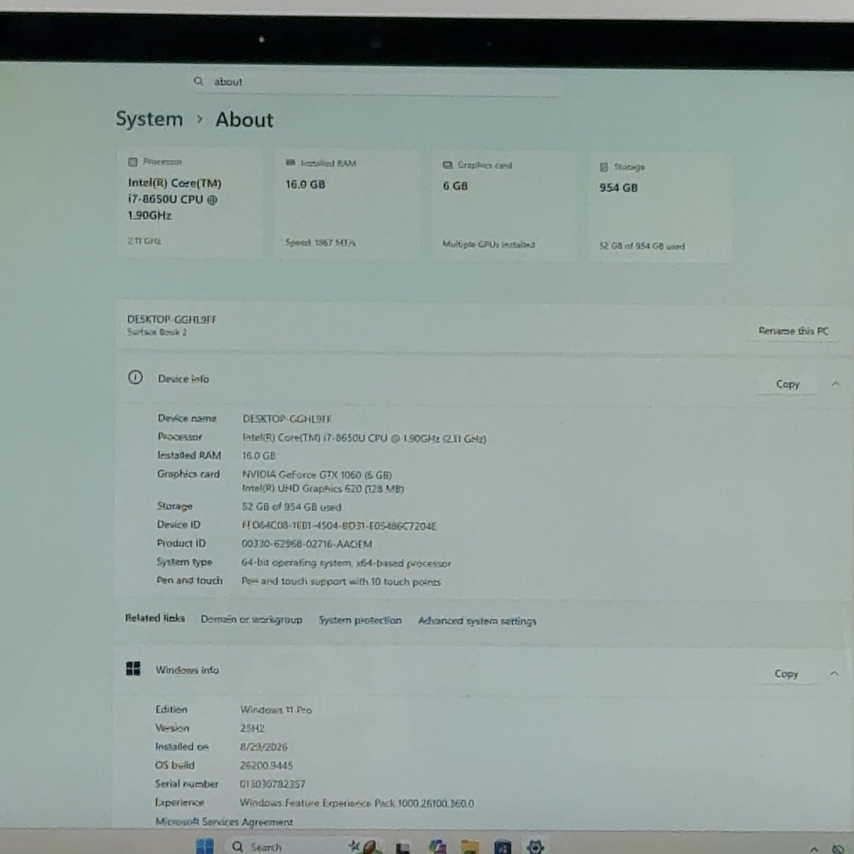This screenshot has height=854, width=854.
Task: Click "Speed: 1867 MT/s" in the RAM card
Action: point(320,242)
